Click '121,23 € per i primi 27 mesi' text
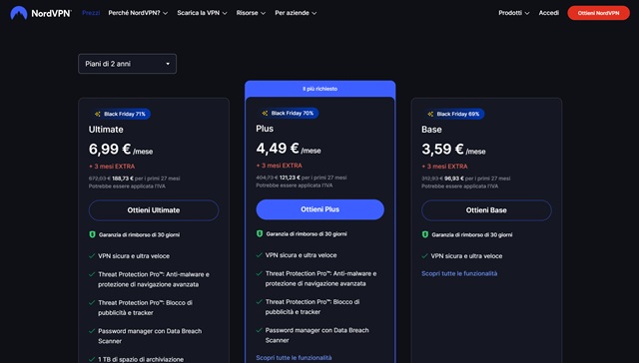The height and width of the screenshot is (363, 639). (313, 178)
